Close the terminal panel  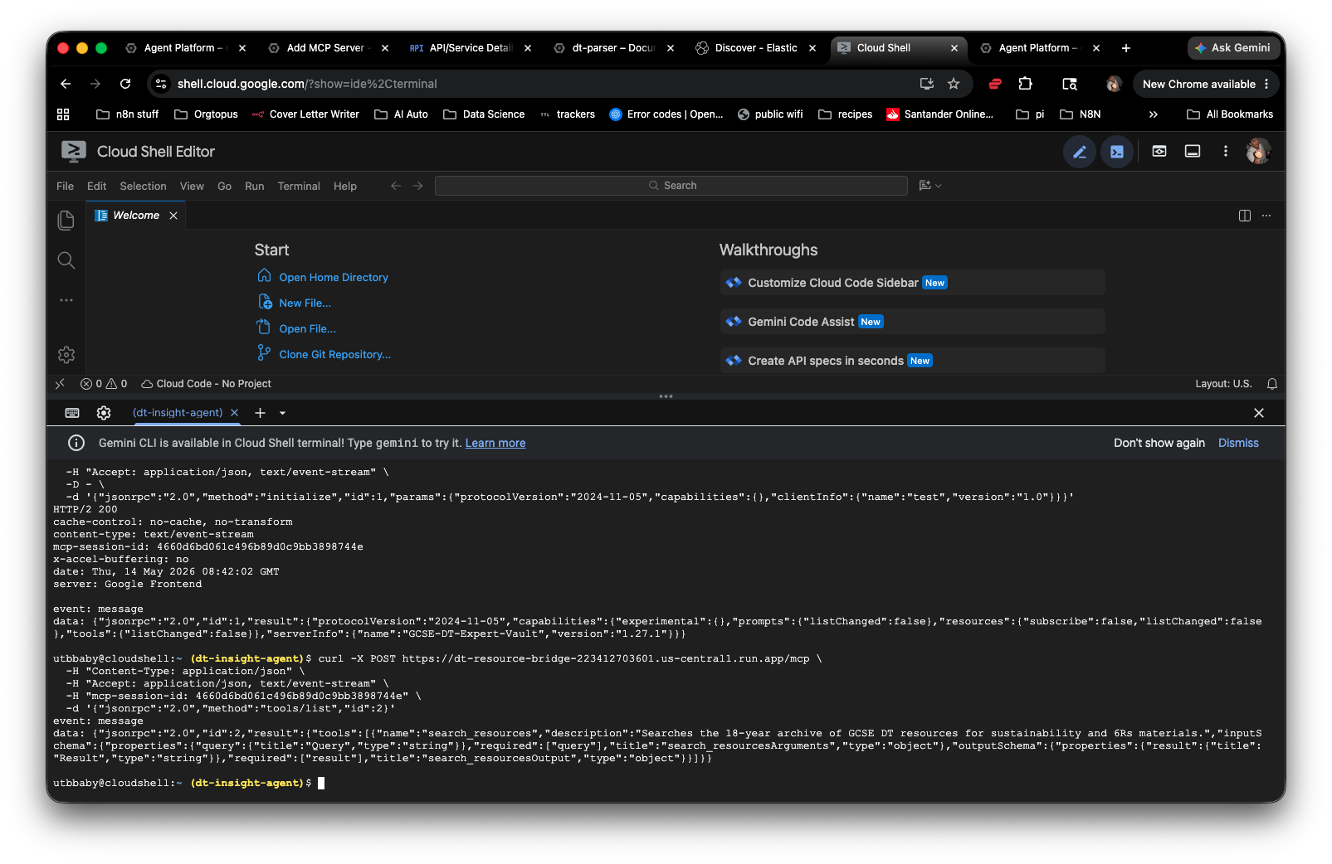[1259, 413]
